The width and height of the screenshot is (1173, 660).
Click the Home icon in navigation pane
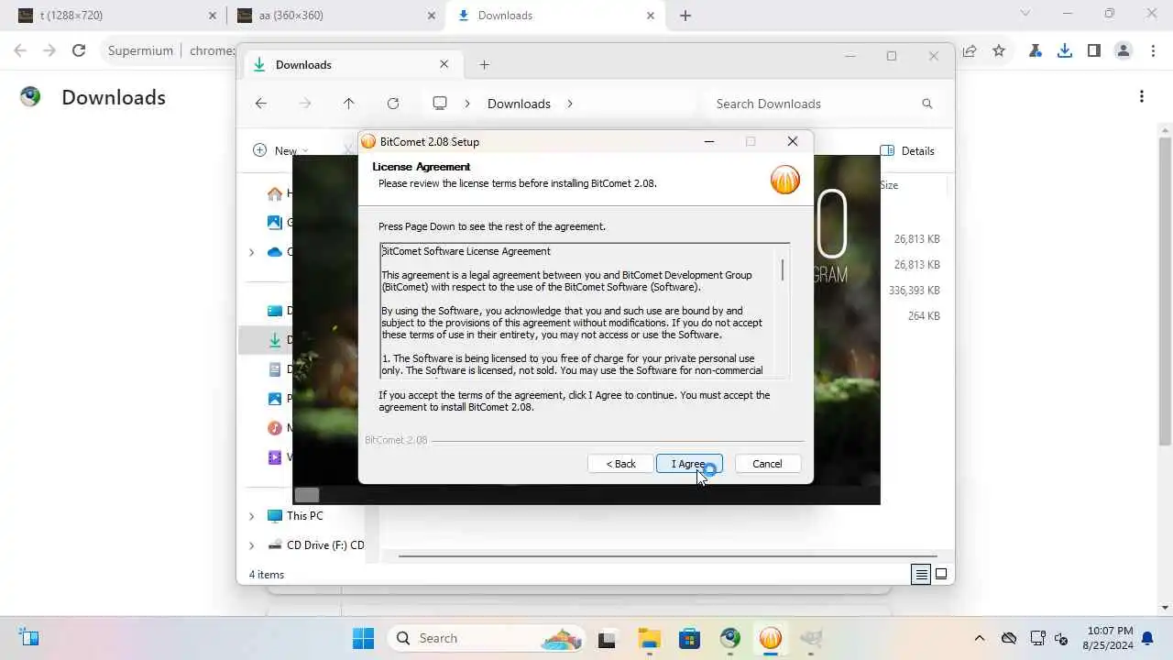point(275,193)
